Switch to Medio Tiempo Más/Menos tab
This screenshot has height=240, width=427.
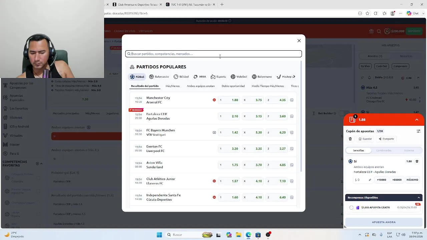coord(268,86)
